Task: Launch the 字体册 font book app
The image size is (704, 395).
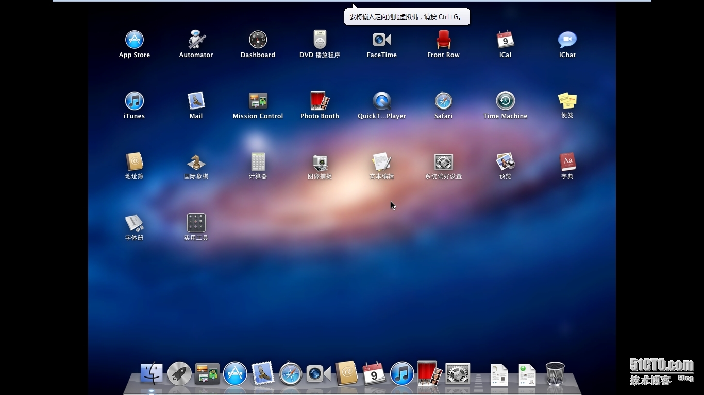Action: click(135, 223)
